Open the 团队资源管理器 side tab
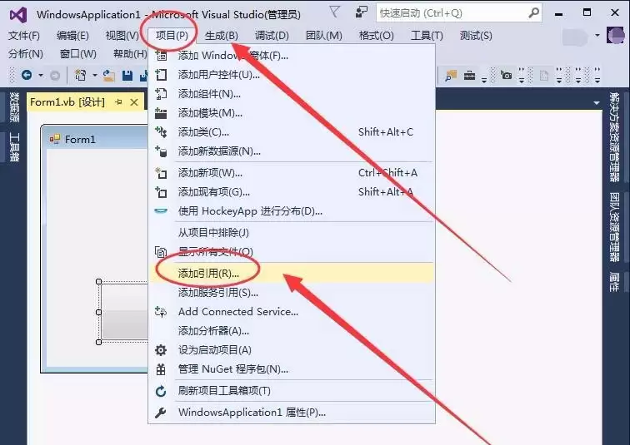Screen dimensions: 630x445 (614, 227)
